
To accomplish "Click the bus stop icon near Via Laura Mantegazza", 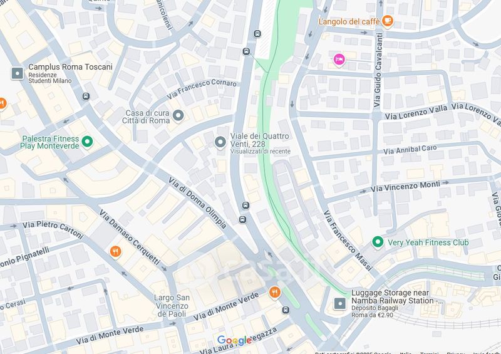I will click(286, 310).
